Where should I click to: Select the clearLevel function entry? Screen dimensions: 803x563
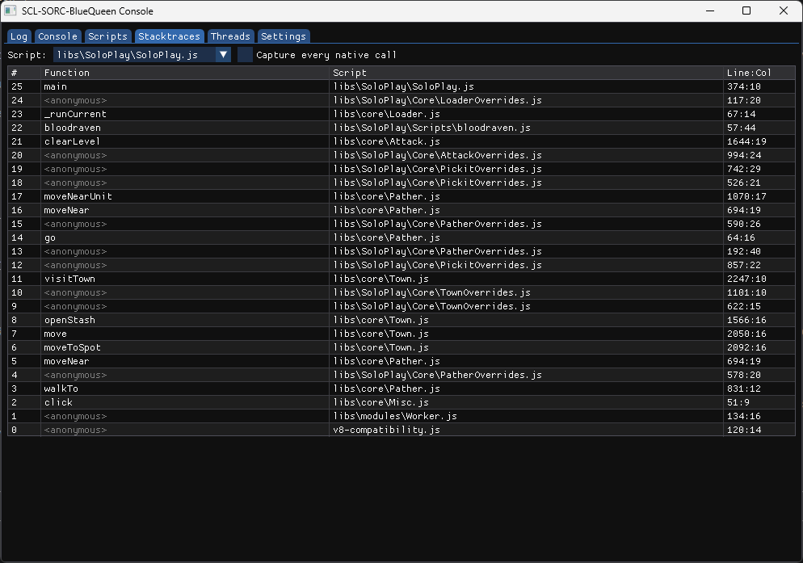tap(72, 141)
